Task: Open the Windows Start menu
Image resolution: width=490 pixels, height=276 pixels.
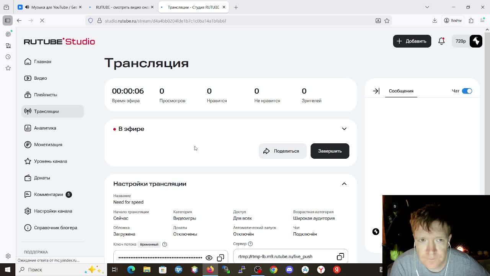Action: (x=8, y=269)
